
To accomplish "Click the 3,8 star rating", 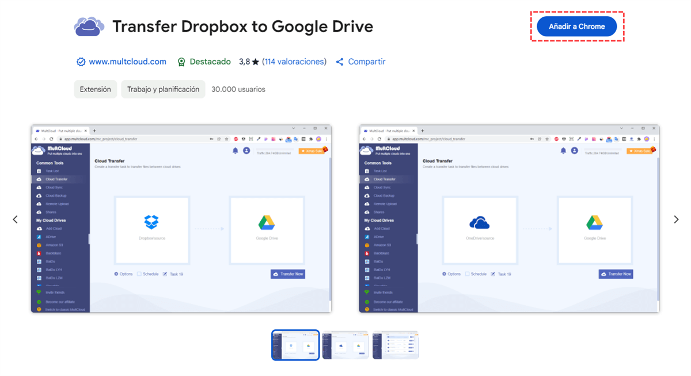I will (249, 62).
